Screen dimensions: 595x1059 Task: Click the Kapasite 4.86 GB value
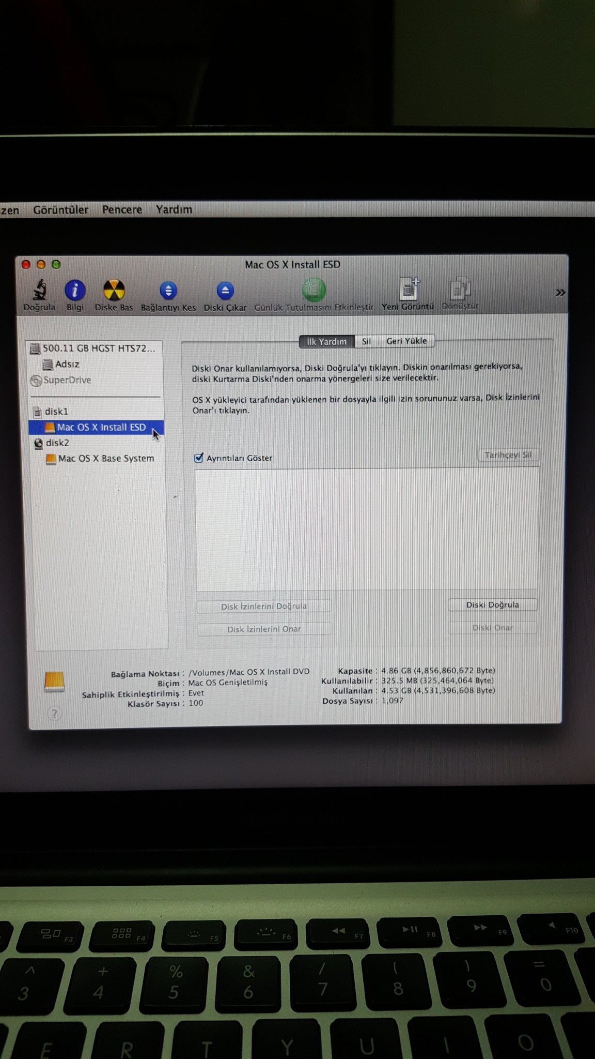[438, 671]
